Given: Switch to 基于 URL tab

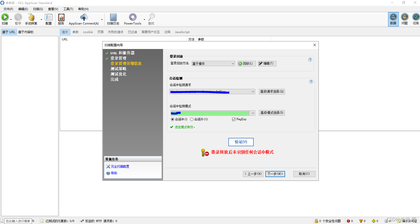Looking at the screenshot, I should [9, 32].
